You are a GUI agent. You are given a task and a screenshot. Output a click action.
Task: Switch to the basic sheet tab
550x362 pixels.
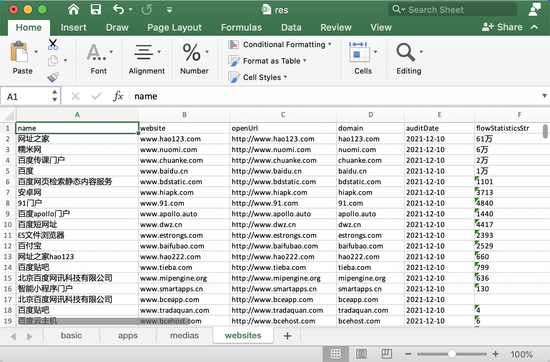point(72,336)
